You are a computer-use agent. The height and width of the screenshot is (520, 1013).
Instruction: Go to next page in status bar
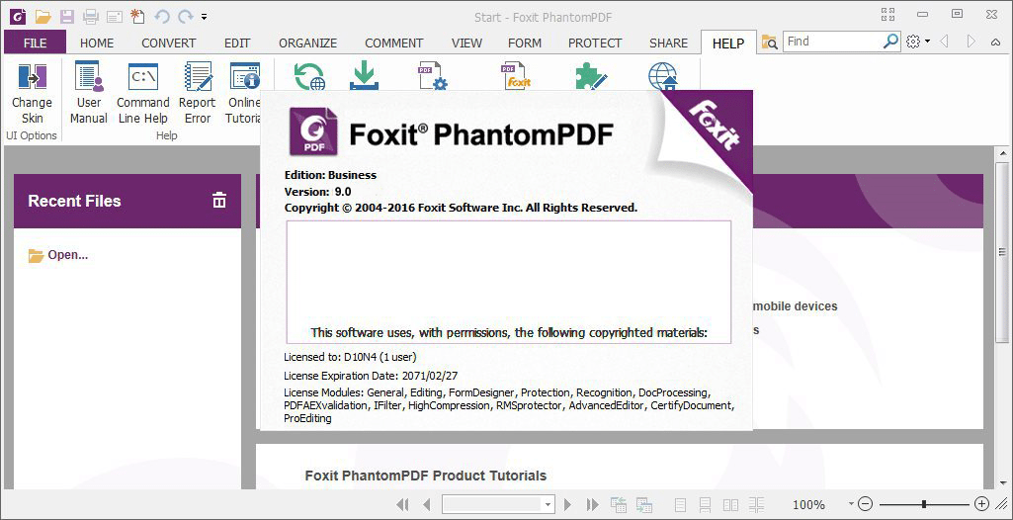click(x=568, y=504)
